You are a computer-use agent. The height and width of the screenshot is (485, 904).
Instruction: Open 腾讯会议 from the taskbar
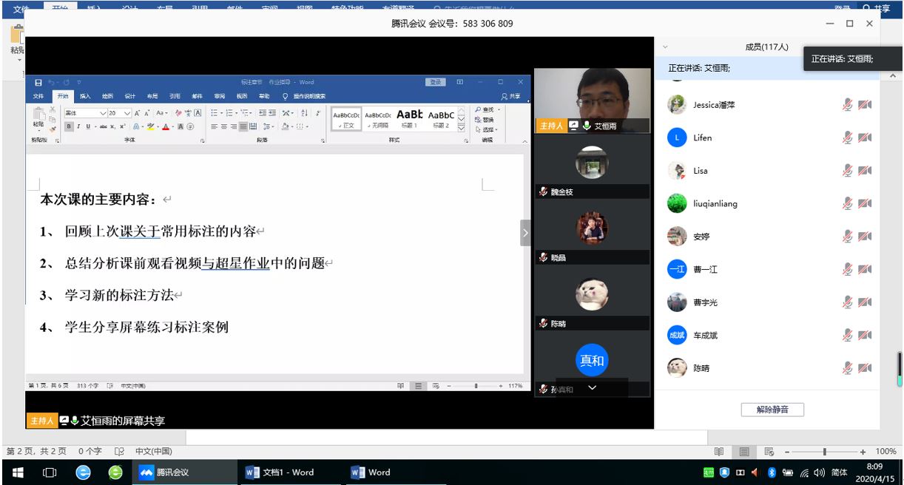pos(165,472)
